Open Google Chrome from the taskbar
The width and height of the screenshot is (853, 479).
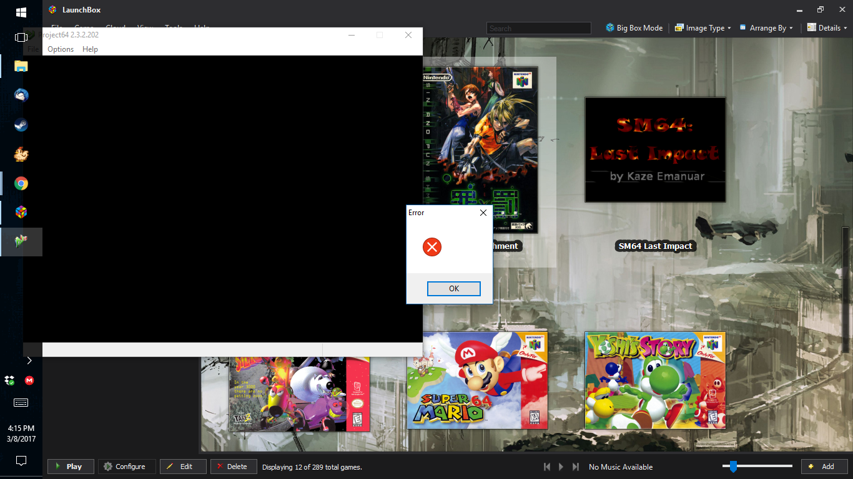click(x=21, y=183)
